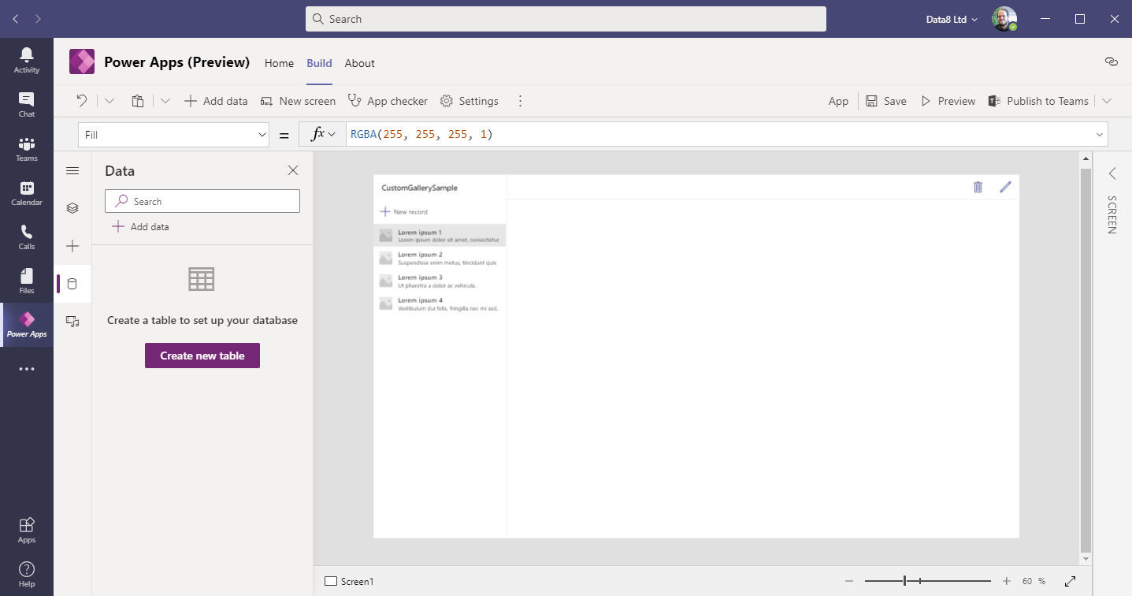Click the Undo icon
Image resolution: width=1132 pixels, height=596 pixels.
click(82, 101)
